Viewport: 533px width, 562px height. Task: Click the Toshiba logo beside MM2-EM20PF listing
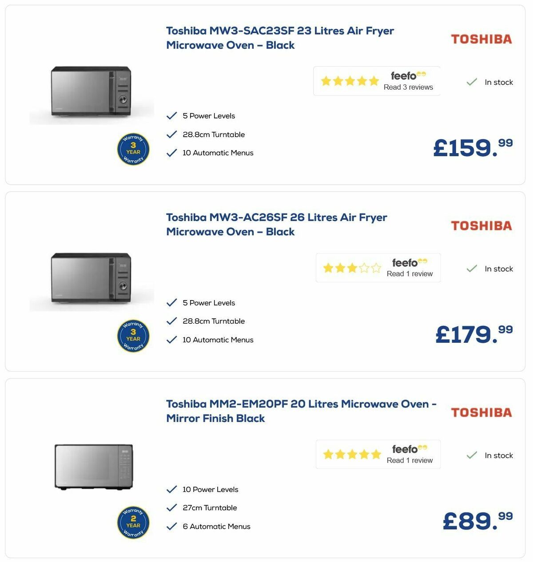tap(481, 412)
